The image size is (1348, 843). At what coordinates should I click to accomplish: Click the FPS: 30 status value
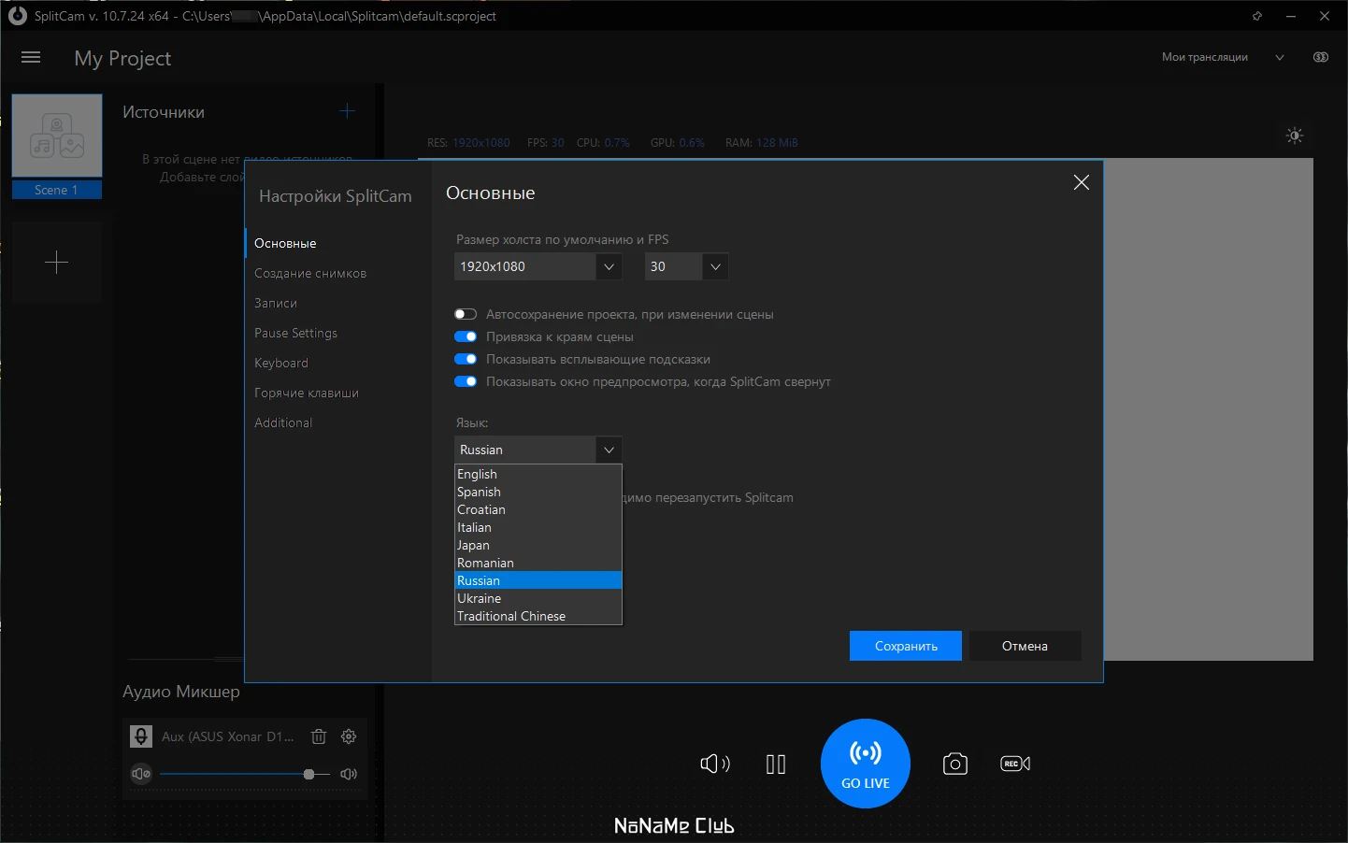(x=546, y=143)
